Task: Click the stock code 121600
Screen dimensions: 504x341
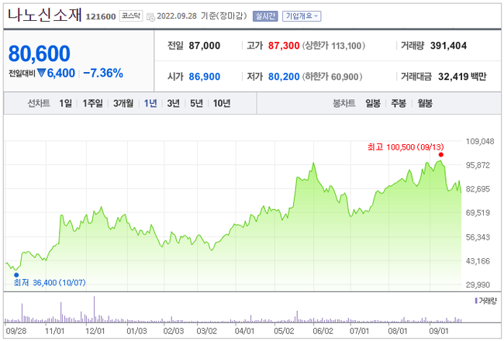Action: pos(101,16)
